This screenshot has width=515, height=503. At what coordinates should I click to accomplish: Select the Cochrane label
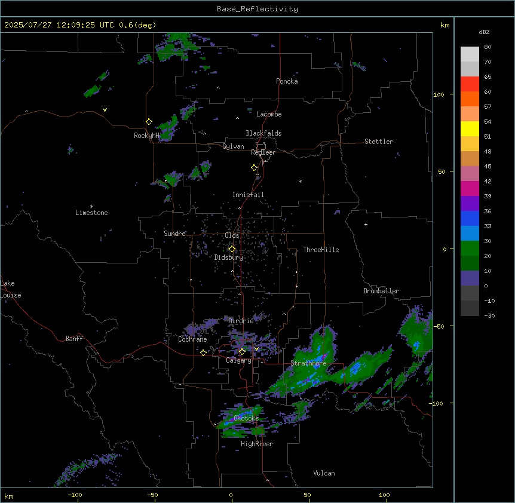click(192, 339)
